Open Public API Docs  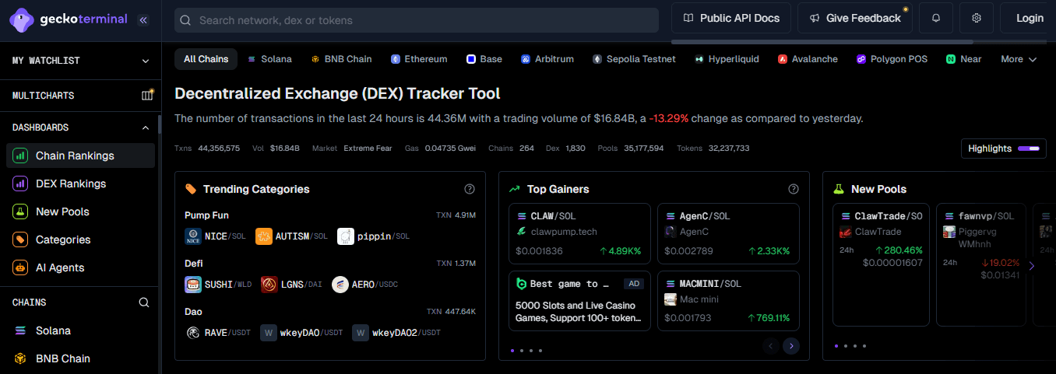click(x=731, y=18)
